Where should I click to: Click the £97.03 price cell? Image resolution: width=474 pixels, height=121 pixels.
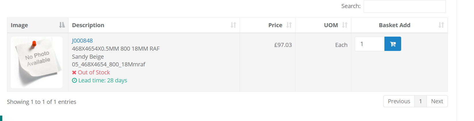[283, 45]
